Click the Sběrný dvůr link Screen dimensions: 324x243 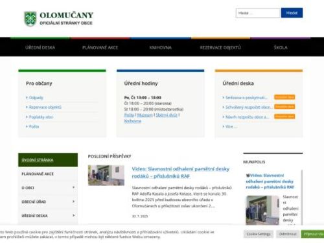click(x=167, y=115)
